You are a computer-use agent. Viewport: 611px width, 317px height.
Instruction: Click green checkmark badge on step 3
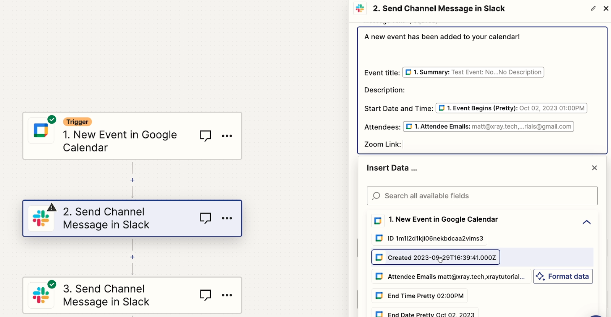pyautogui.click(x=52, y=284)
